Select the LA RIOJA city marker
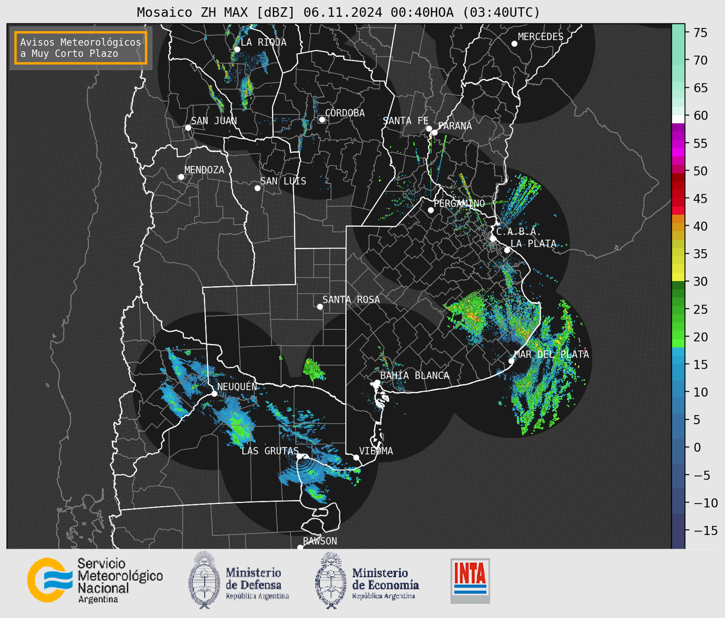 coord(237,49)
